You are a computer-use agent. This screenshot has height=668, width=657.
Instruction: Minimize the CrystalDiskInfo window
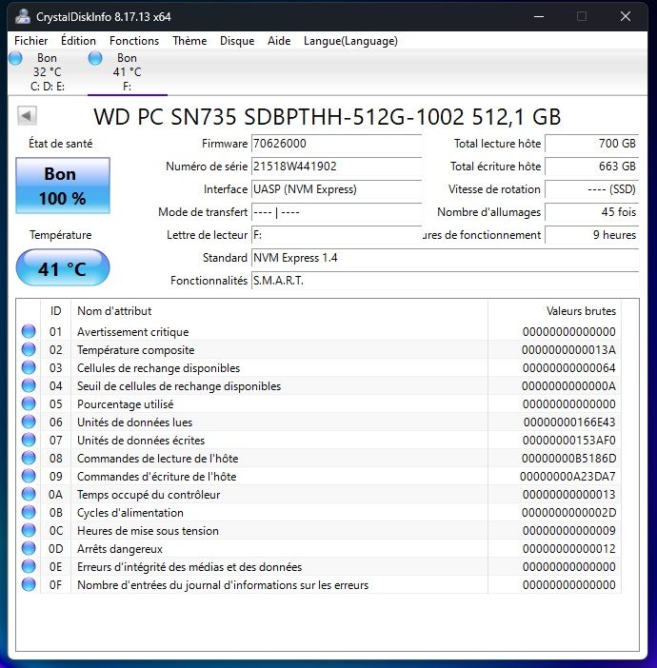point(539,16)
